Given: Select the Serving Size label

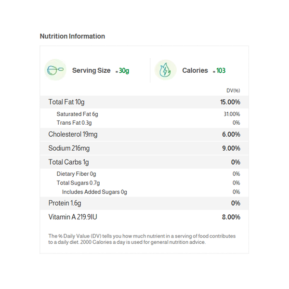Looking at the screenshot, I should pos(91,70).
